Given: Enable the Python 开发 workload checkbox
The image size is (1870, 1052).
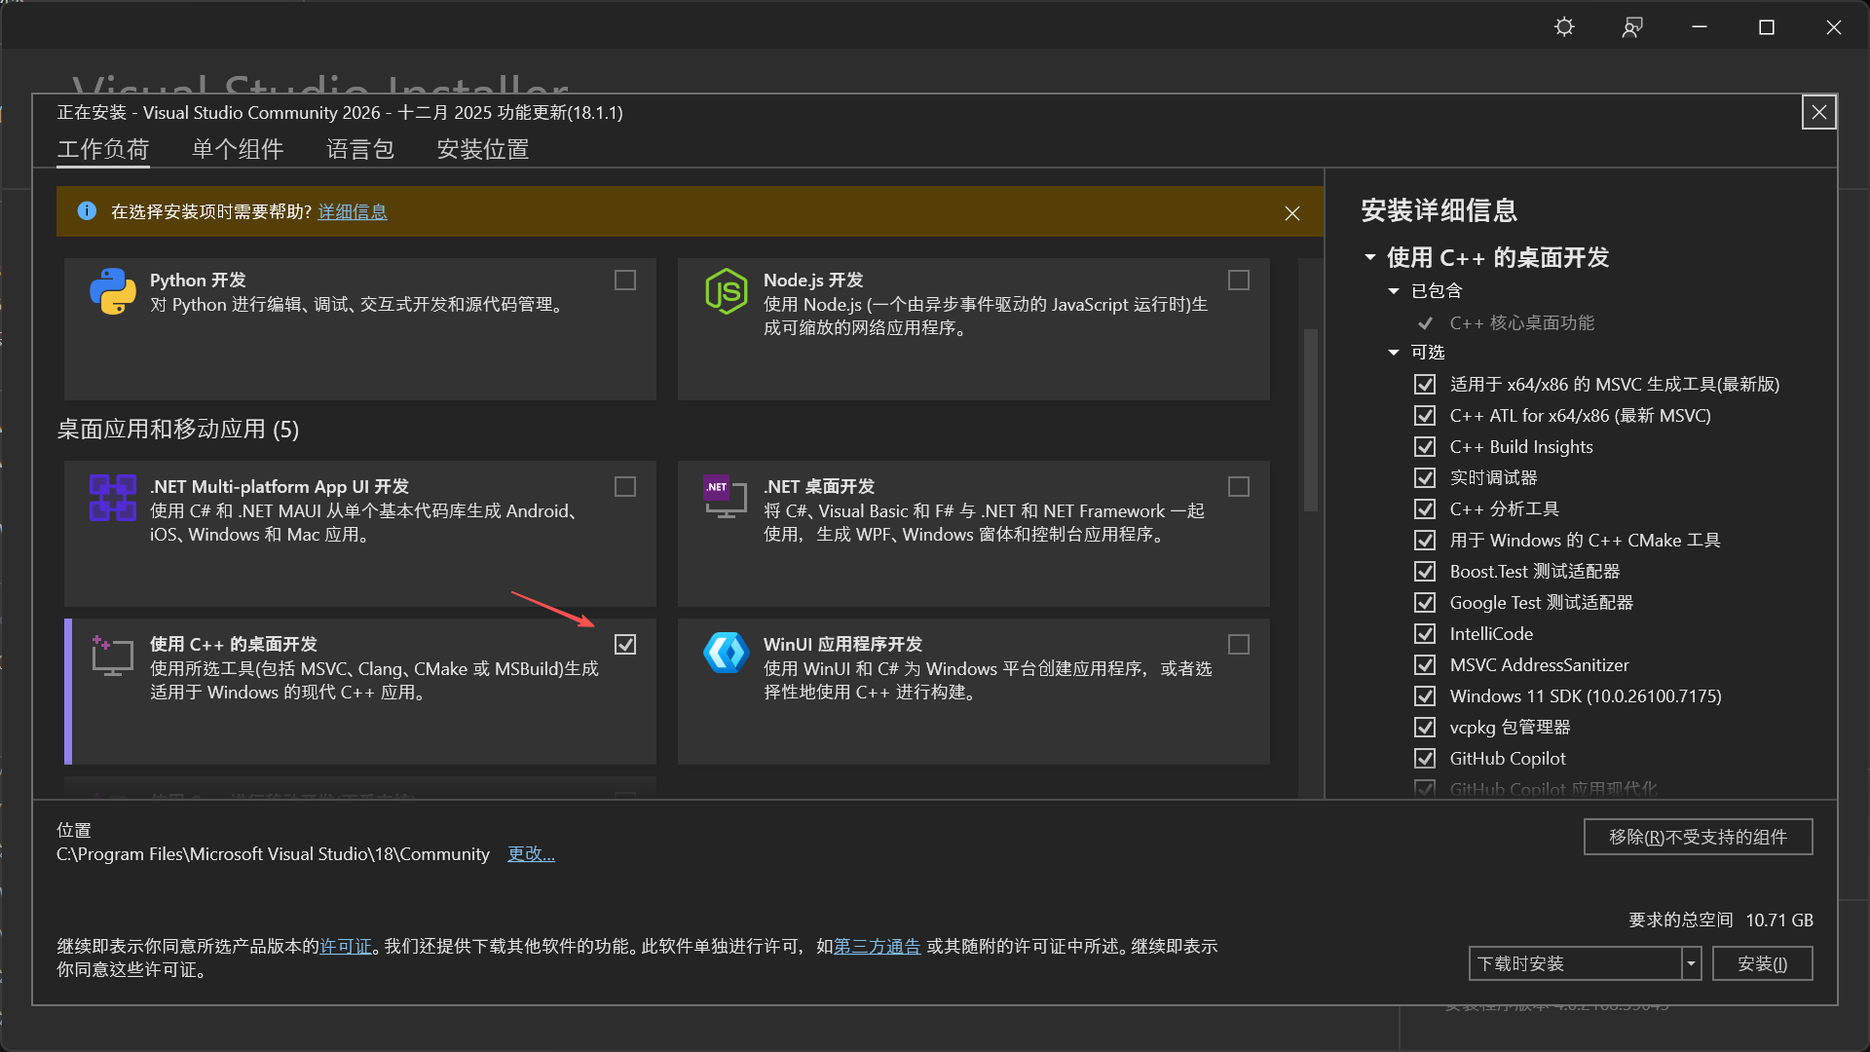Looking at the screenshot, I should coord(625,281).
